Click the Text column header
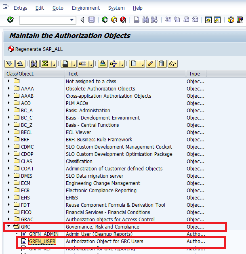 coord(126,74)
